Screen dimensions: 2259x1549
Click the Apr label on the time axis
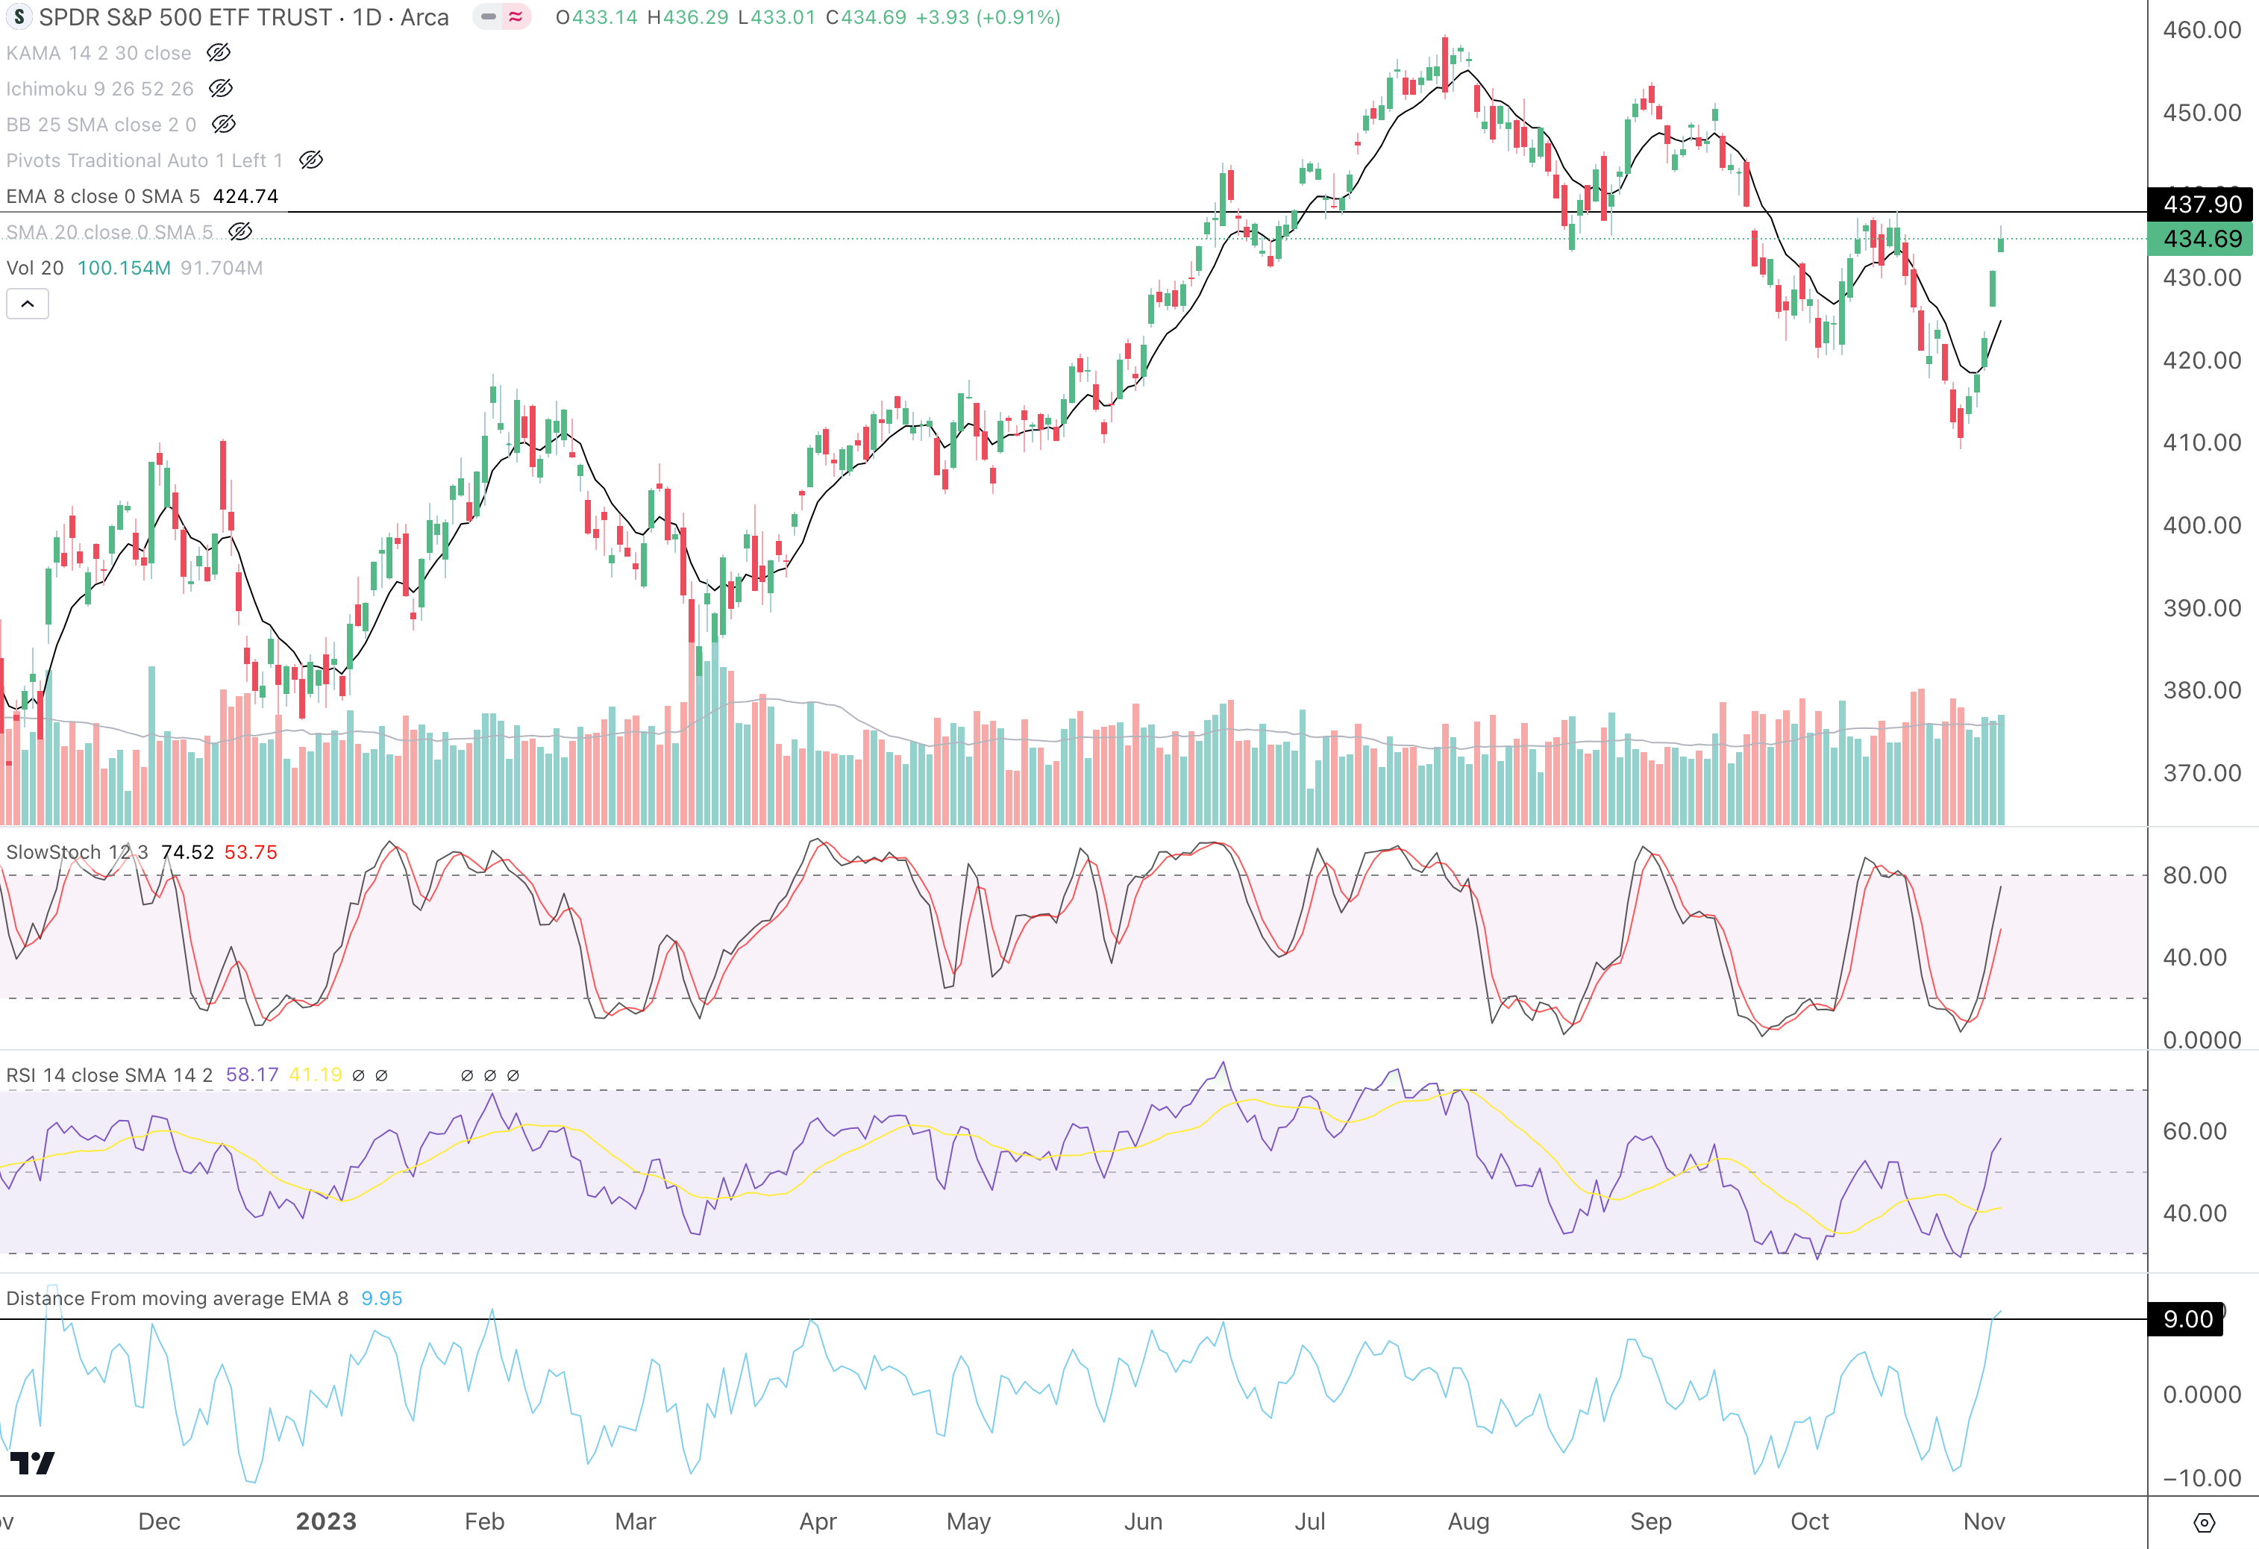click(x=818, y=1522)
